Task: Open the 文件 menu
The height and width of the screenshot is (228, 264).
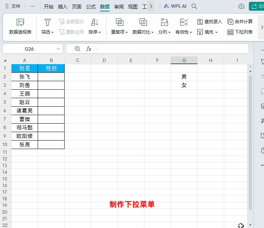Action: pyautogui.click(x=13, y=7)
